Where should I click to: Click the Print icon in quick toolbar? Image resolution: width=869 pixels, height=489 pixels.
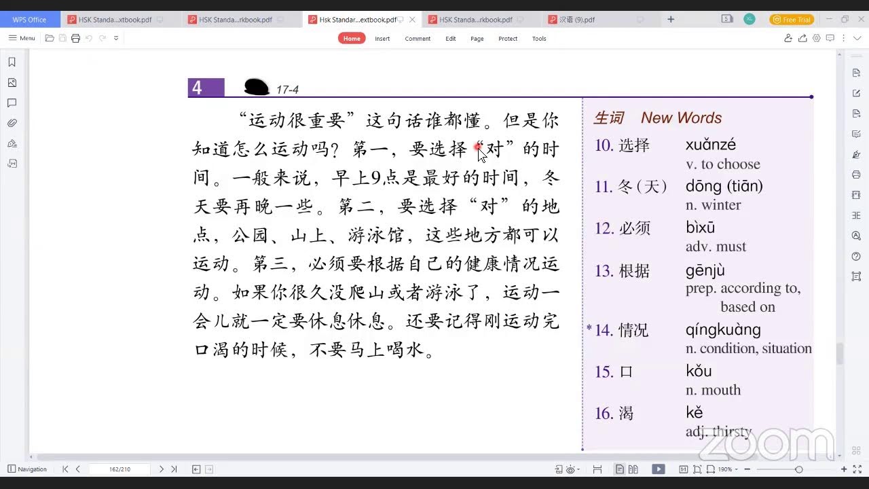75,38
